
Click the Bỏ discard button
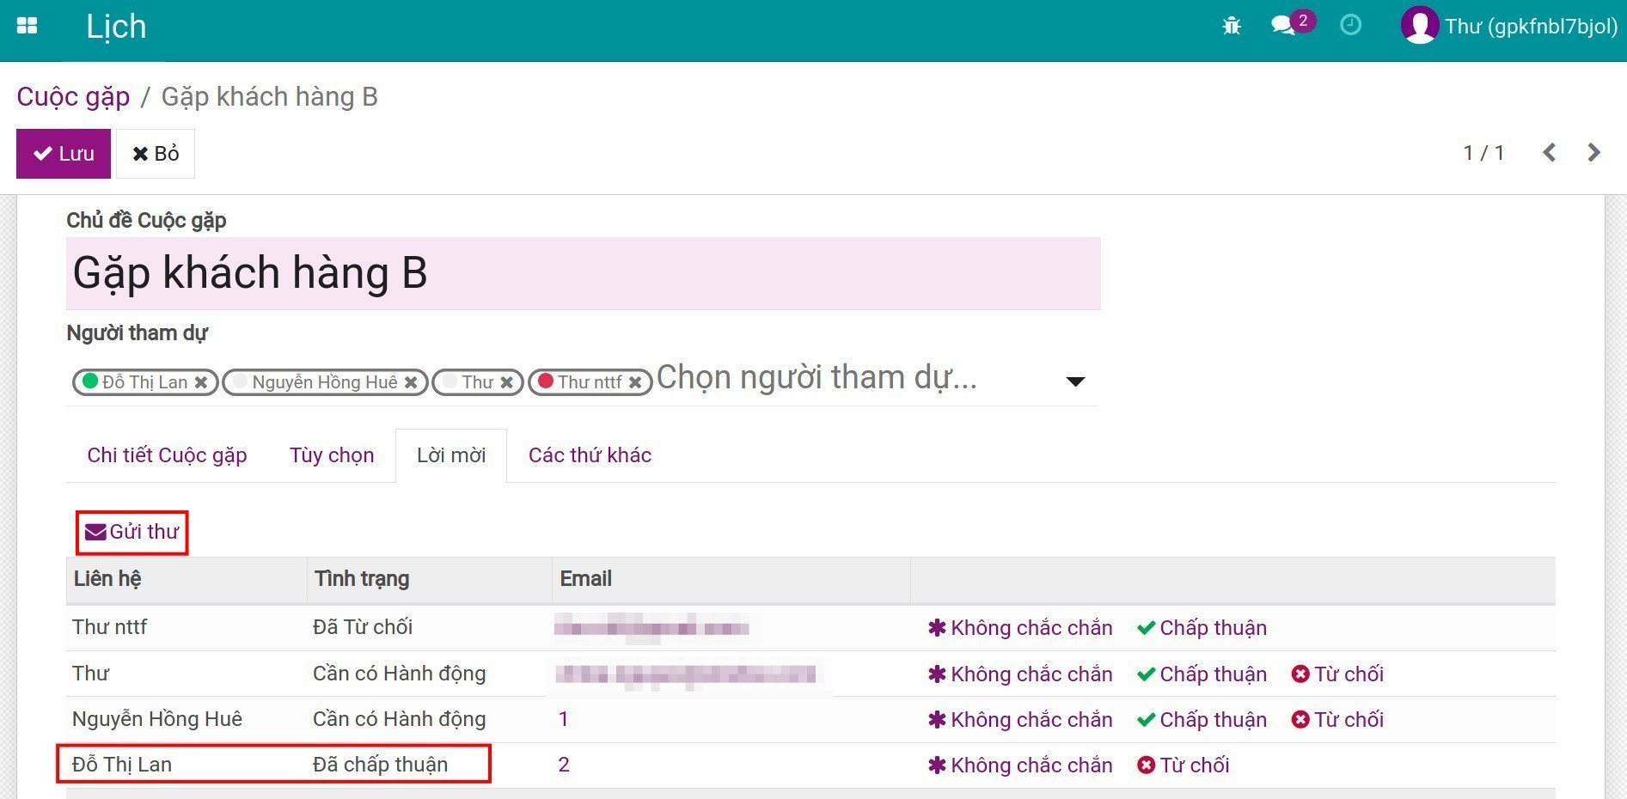point(156,154)
